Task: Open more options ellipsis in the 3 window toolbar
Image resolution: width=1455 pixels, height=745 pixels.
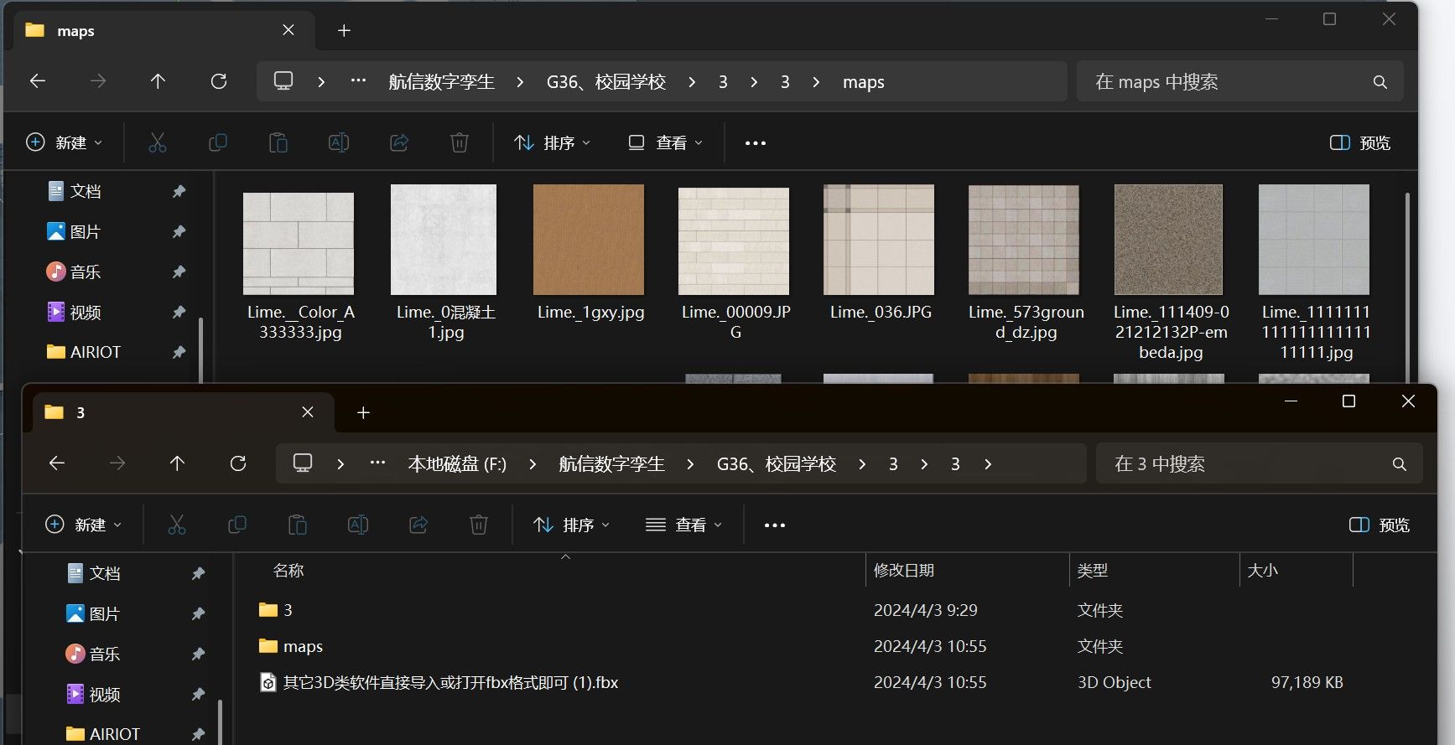Action: tap(775, 525)
